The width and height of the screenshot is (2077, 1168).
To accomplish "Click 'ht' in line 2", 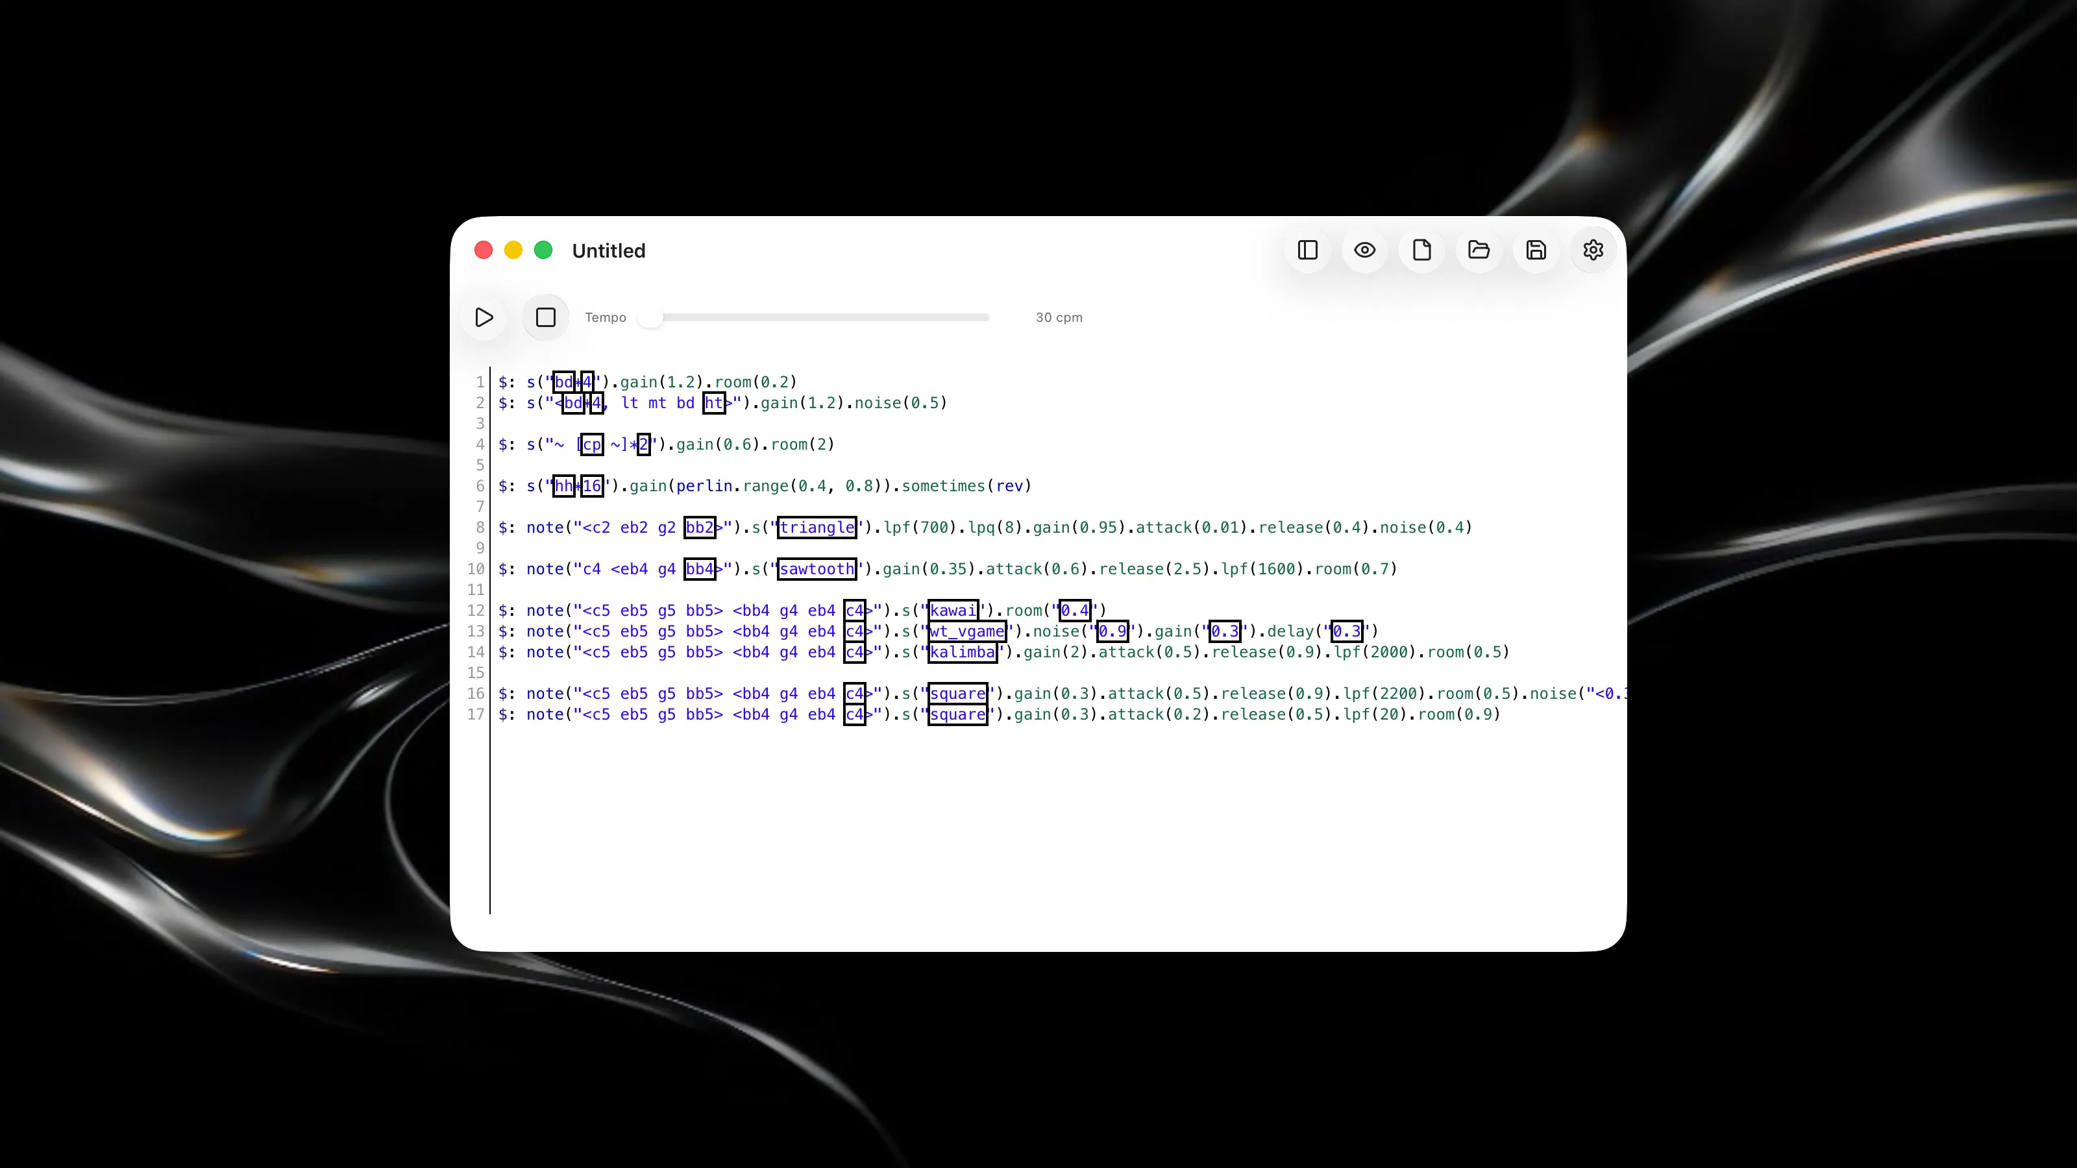I will tap(713, 403).
